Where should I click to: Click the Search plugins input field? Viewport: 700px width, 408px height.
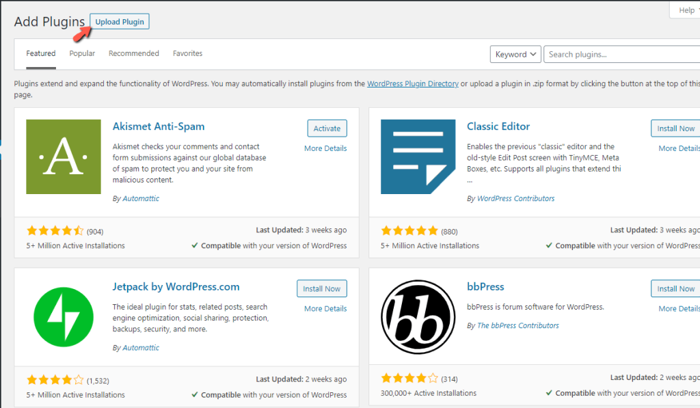coord(622,54)
